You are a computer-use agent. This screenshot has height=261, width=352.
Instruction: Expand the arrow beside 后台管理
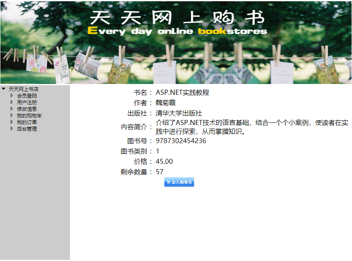click(12, 129)
